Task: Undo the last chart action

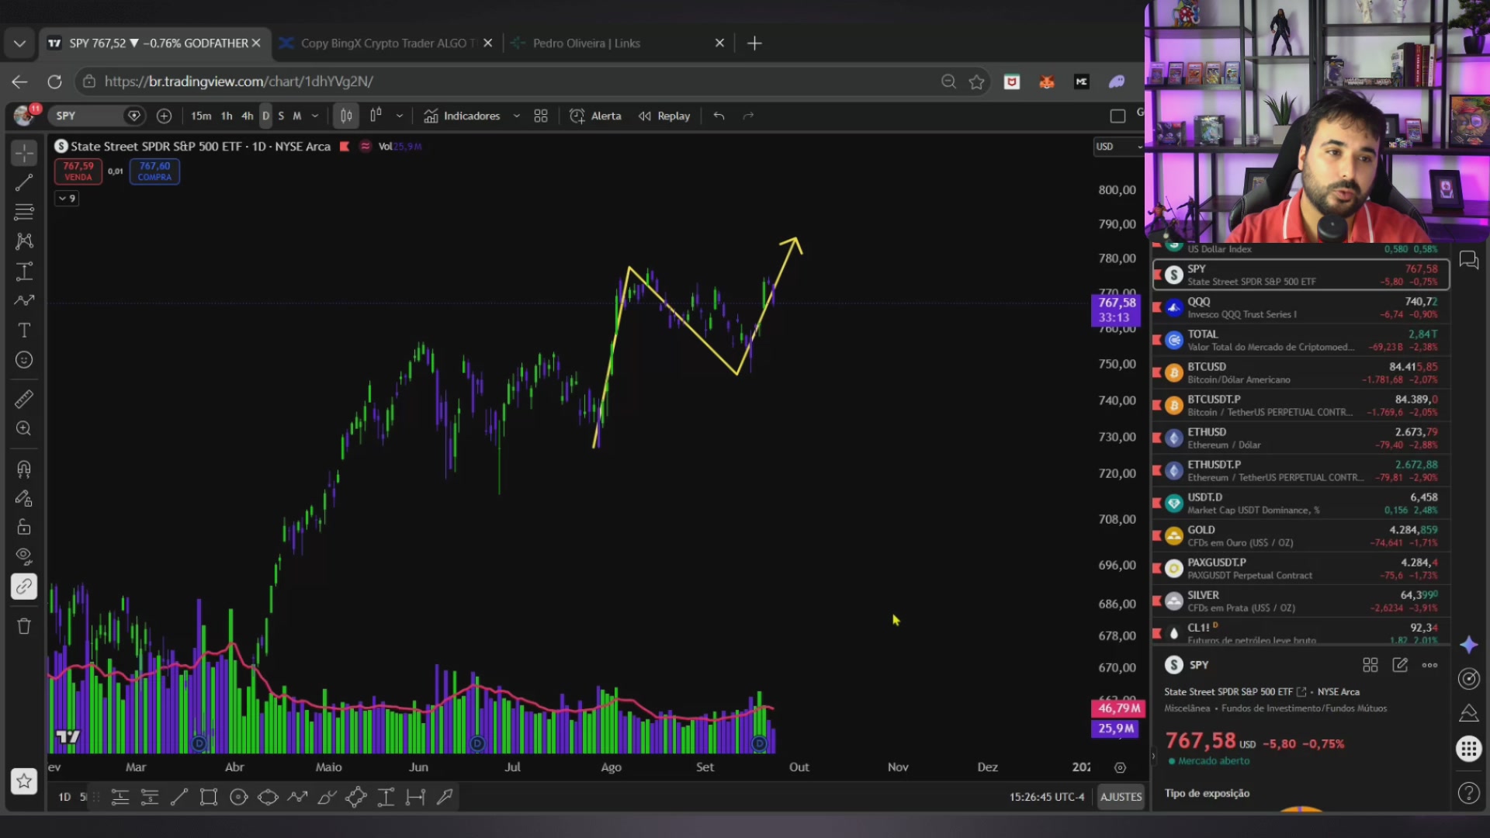Action: pyautogui.click(x=719, y=116)
